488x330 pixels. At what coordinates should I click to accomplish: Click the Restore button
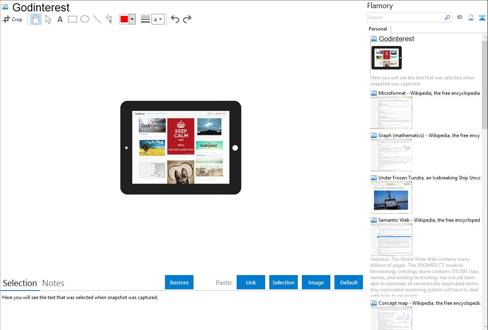coord(179,282)
